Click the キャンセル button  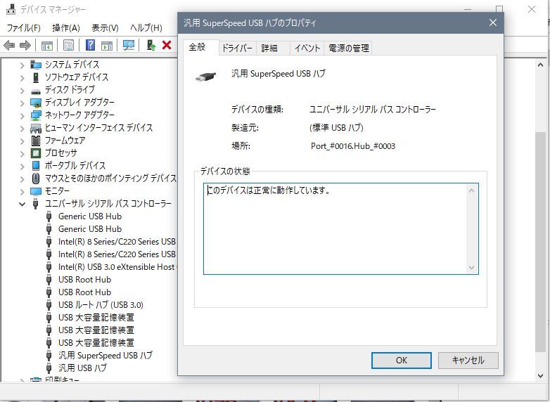point(468,361)
